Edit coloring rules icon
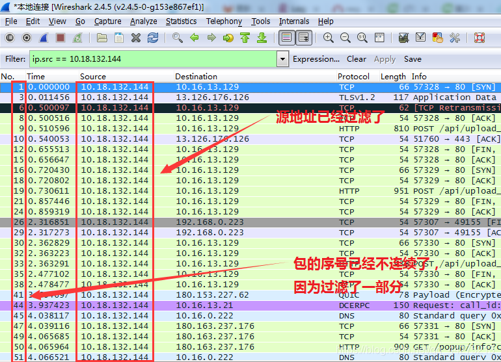 [437, 38]
